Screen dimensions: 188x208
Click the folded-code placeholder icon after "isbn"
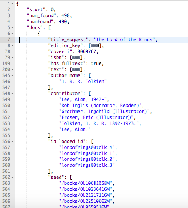[x=76, y=57]
